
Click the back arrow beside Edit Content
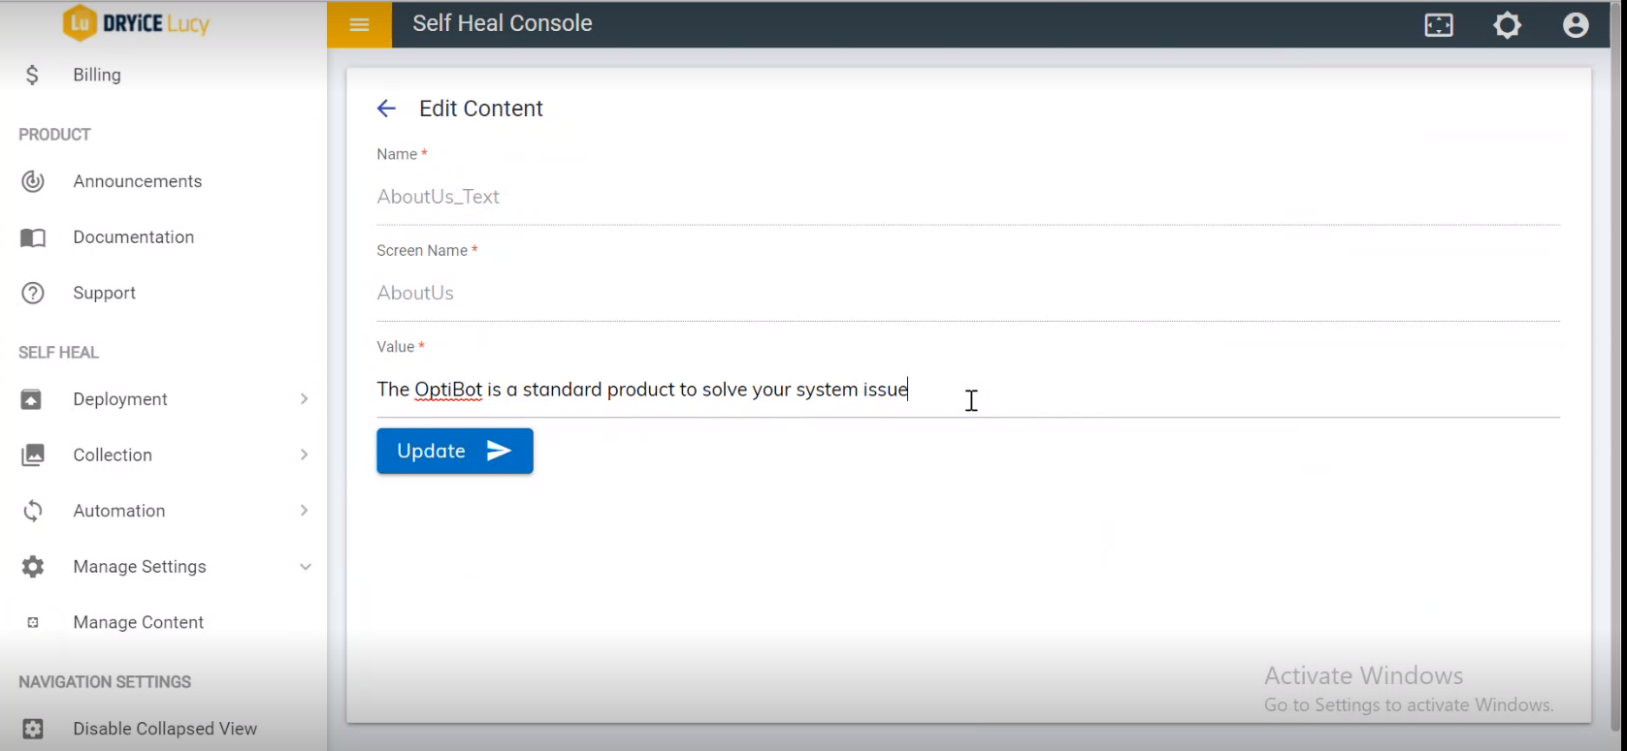[386, 109]
